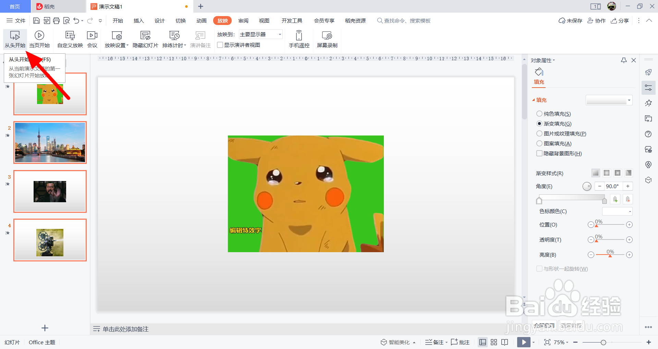Switch to normal view
The image size is (658, 349).
[x=483, y=342]
